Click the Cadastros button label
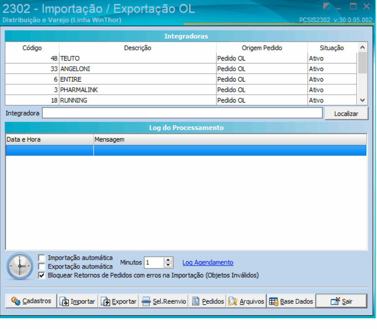The height and width of the screenshot is (329, 377). tap(37, 301)
